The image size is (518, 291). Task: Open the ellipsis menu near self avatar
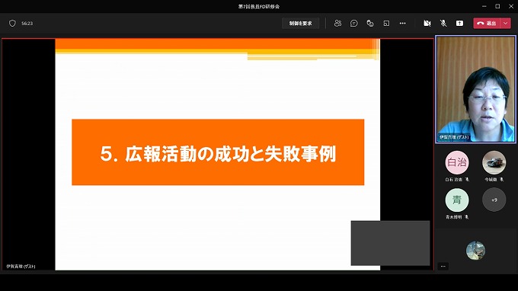tap(443, 266)
